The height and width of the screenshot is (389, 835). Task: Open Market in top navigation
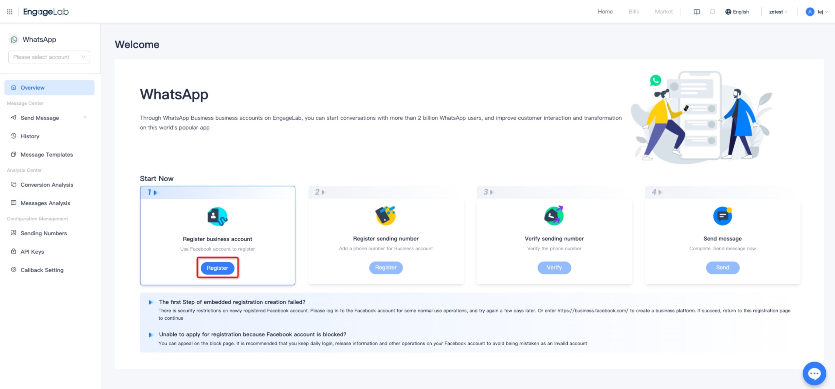click(663, 12)
